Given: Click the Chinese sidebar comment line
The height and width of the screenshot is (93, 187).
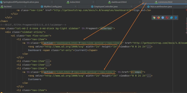Looking at the screenshot, I should pyautogui.click(x=33, y=25).
